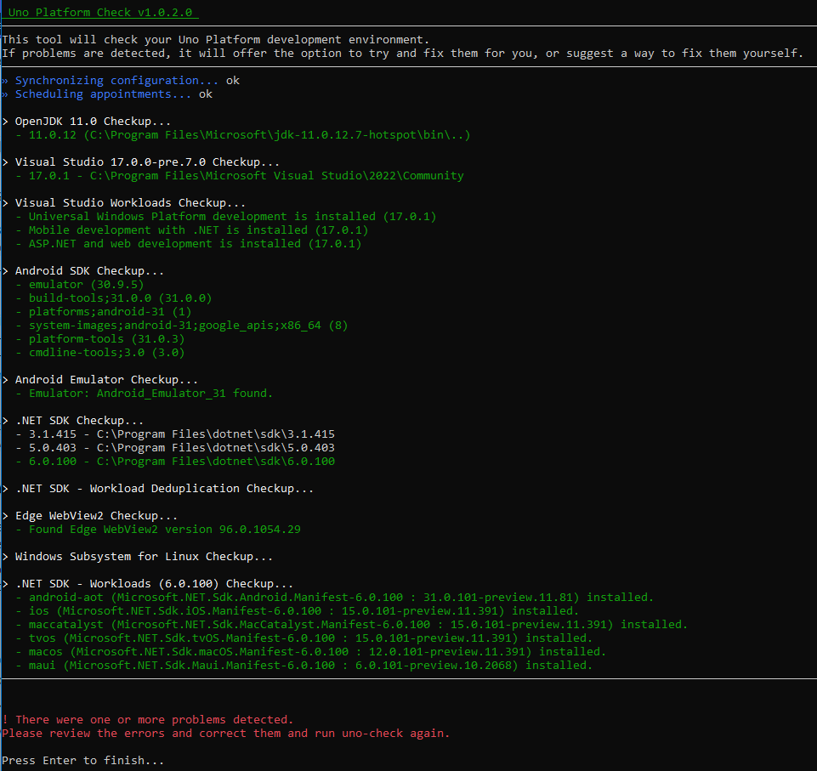Click the '.NET SDK Checkup...' heading
Image resolution: width=817 pixels, height=771 pixels.
point(73,420)
